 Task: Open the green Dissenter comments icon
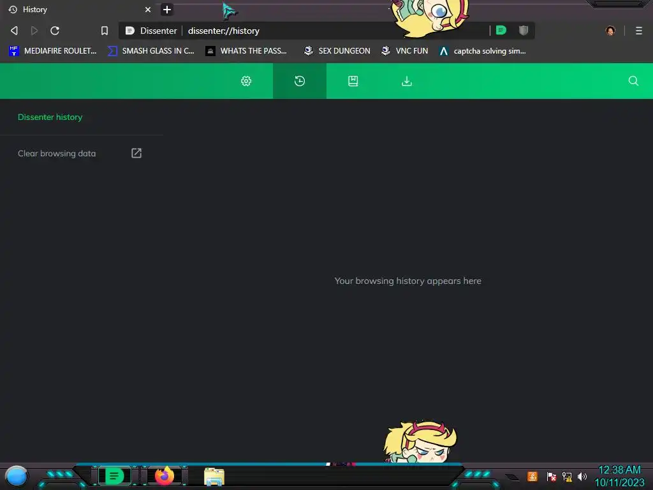click(x=501, y=30)
